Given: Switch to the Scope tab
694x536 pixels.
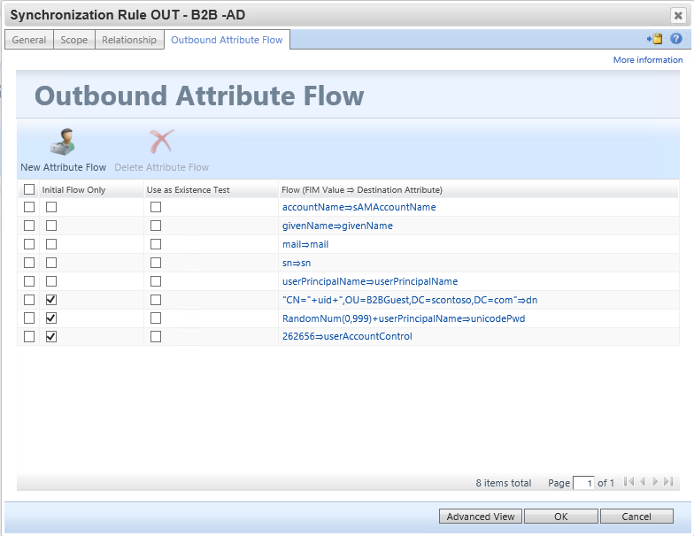Looking at the screenshot, I should pos(74,40).
